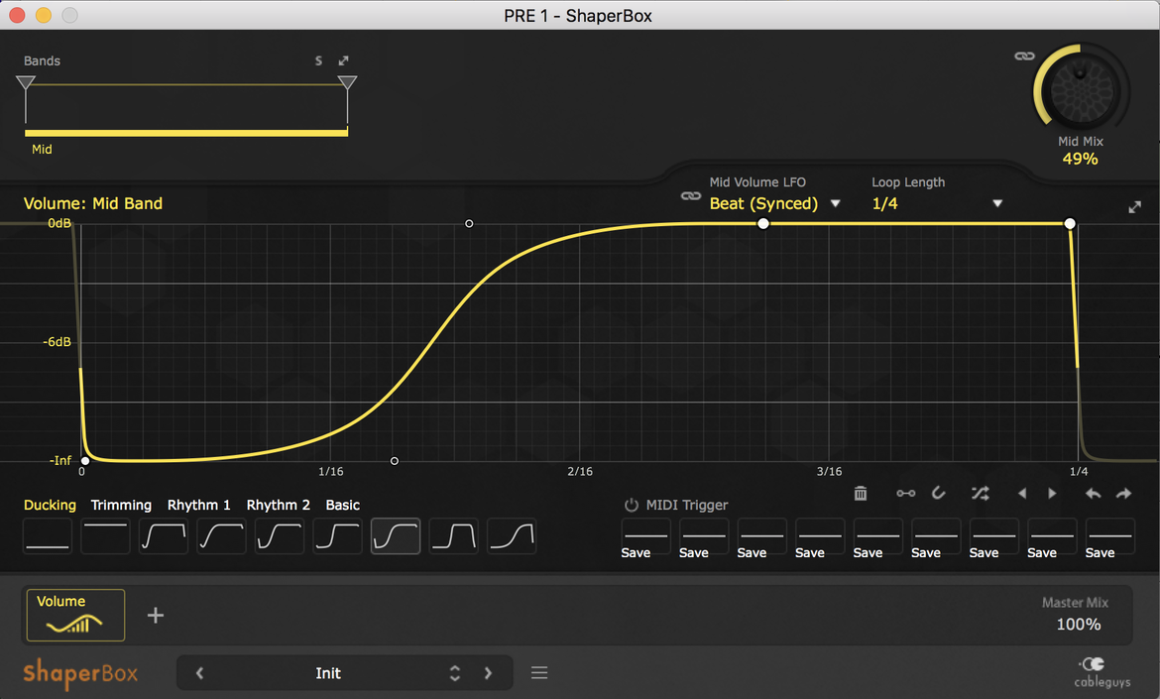
Task: Select the curve node at the 1/4 mark
Action: coord(1070,223)
